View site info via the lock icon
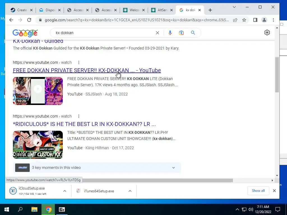This screenshot has height=215, width=287. pyautogui.click(x=40, y=20)
